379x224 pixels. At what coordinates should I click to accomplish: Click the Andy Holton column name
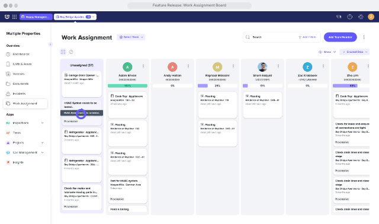tap(172, 75)
